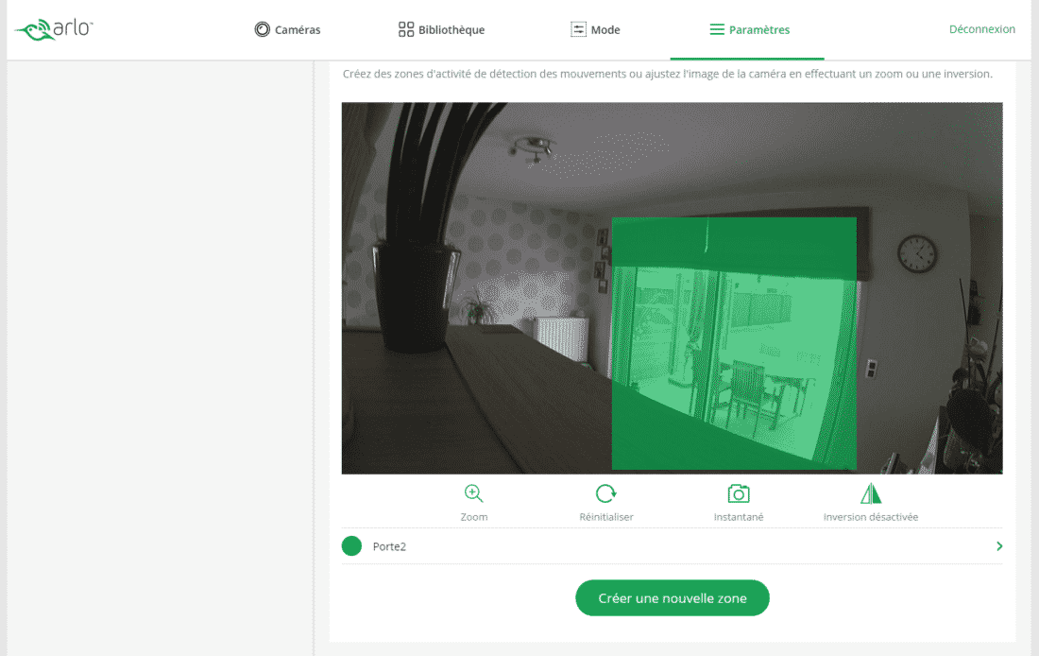The image size is (1039, 656).
Task: Click the Arlo hummingbird logo
Action: 54,29
